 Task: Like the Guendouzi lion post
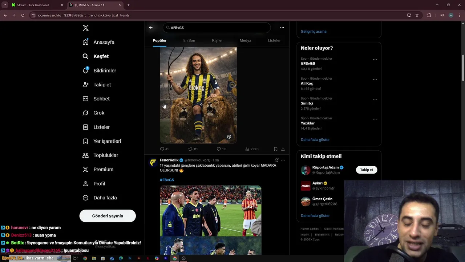219,149
